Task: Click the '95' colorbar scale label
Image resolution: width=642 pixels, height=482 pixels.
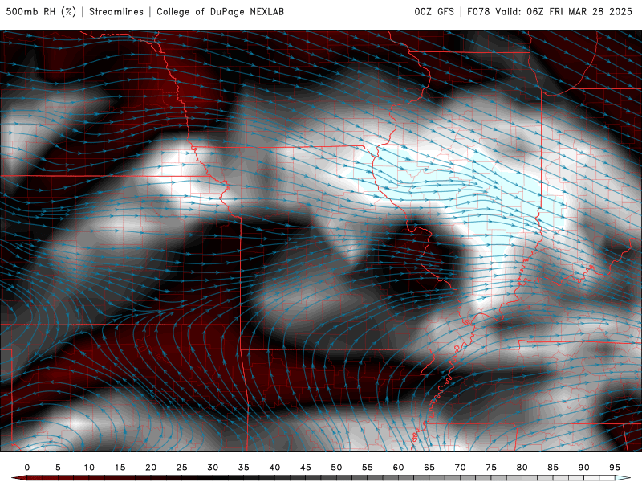Action: [615, 468]
